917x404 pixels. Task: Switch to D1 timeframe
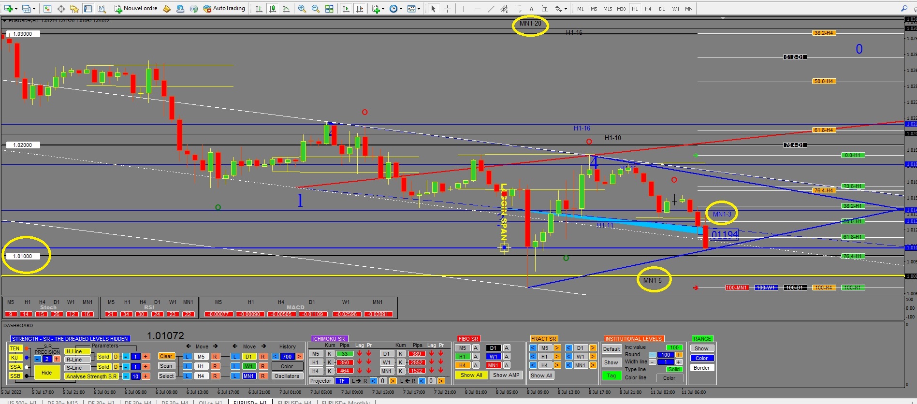coord(662,9)
